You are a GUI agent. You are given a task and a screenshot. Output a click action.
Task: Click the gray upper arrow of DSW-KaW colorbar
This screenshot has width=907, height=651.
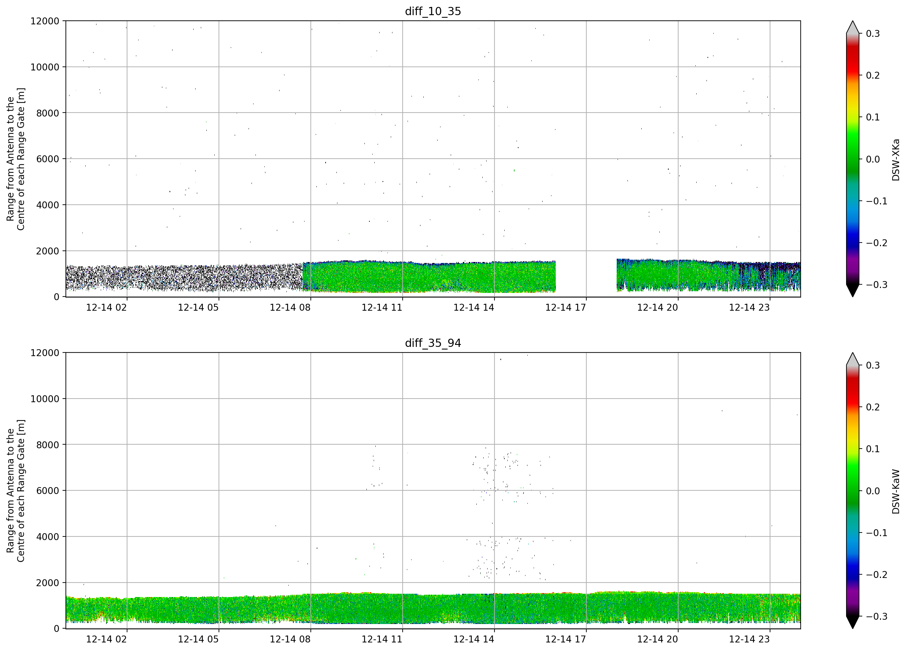[x=853, y=360]
